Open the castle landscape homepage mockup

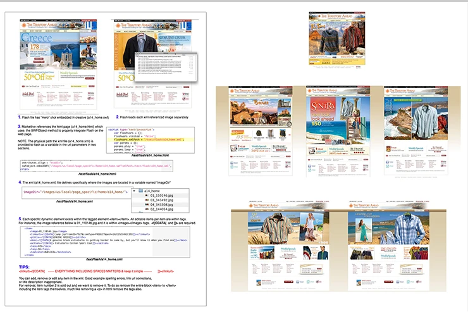tap(261, 131)
